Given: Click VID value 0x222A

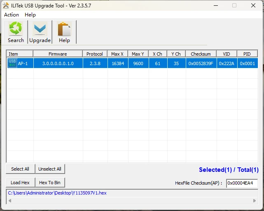Looking at the screenshot, I should tap(227, 63).
